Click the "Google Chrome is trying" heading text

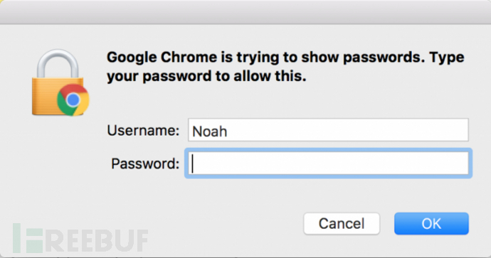(x=194, y=58)
